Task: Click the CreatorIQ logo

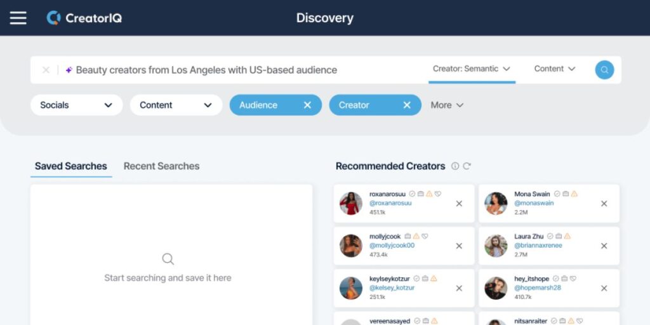Action: click(84, 18)
